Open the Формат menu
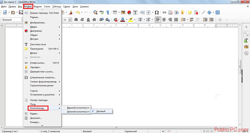This screenshot has height=133, width=250. [37, 6]
